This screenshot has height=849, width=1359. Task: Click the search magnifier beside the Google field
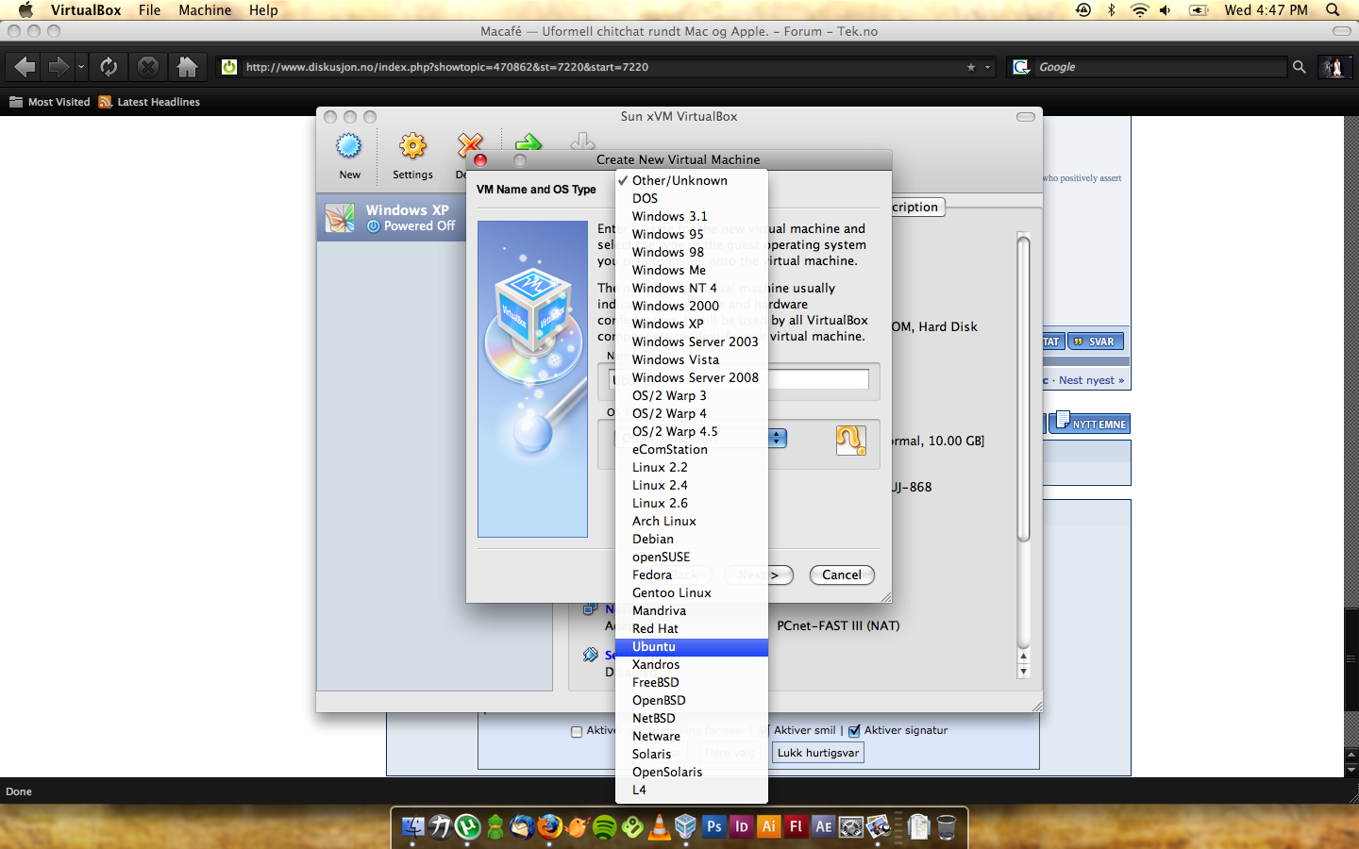click(1300, 67)
